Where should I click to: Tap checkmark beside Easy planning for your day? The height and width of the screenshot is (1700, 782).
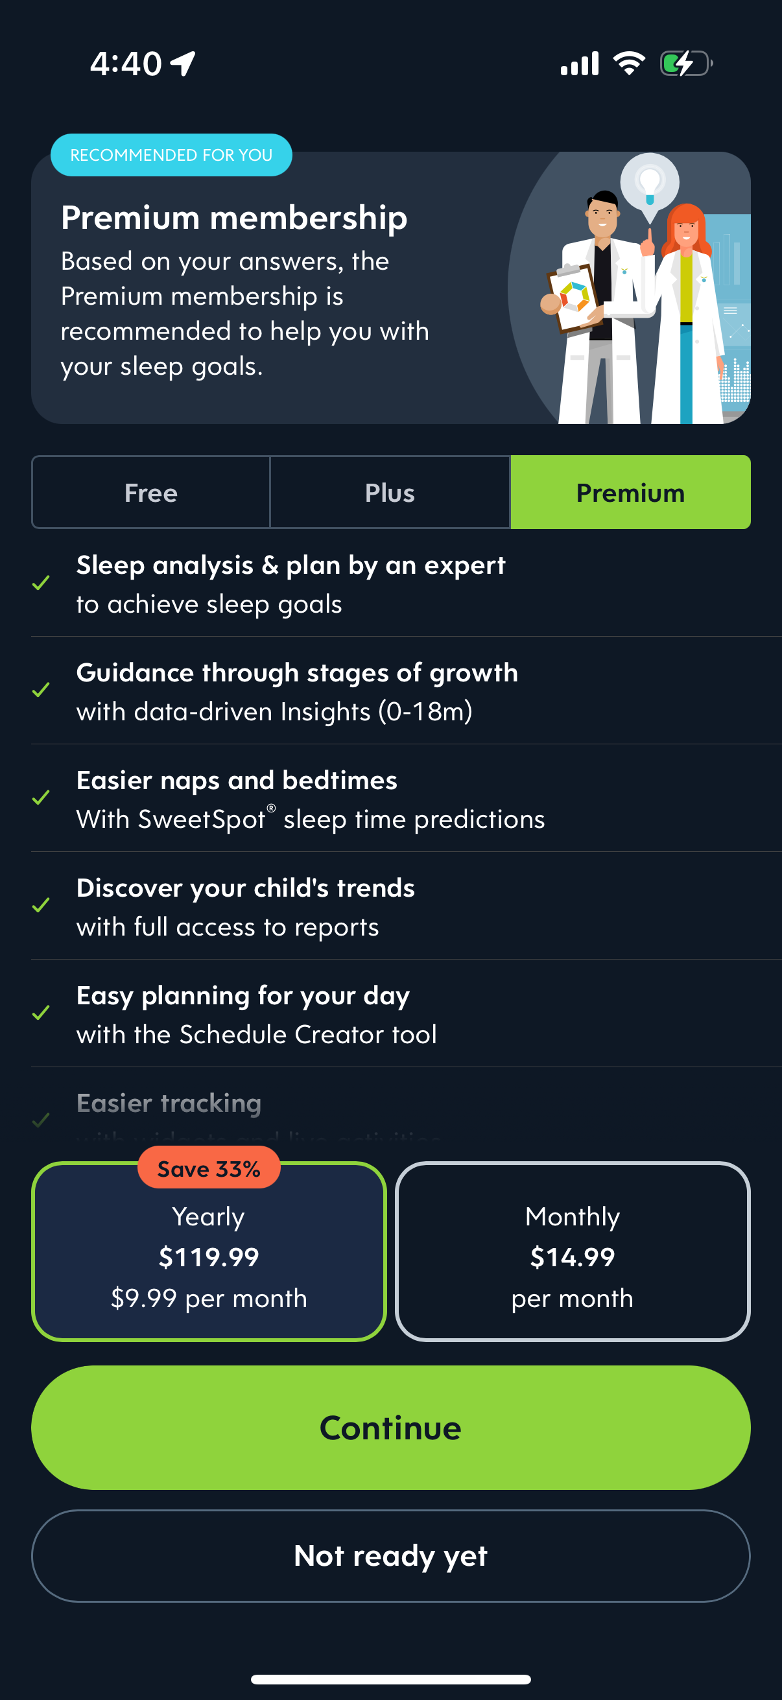click(41, 1013)
